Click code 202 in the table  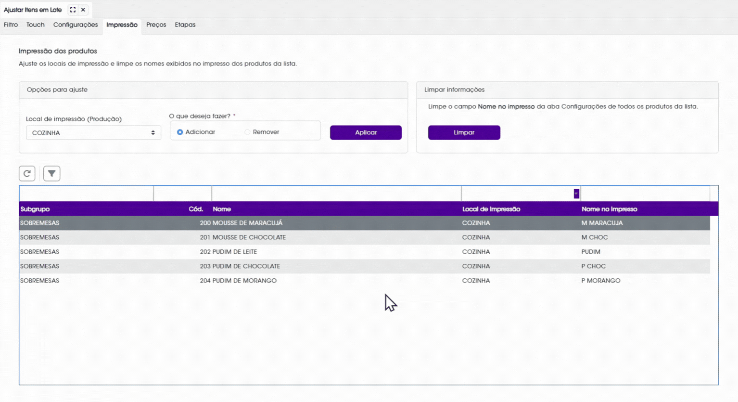[205, 252]
